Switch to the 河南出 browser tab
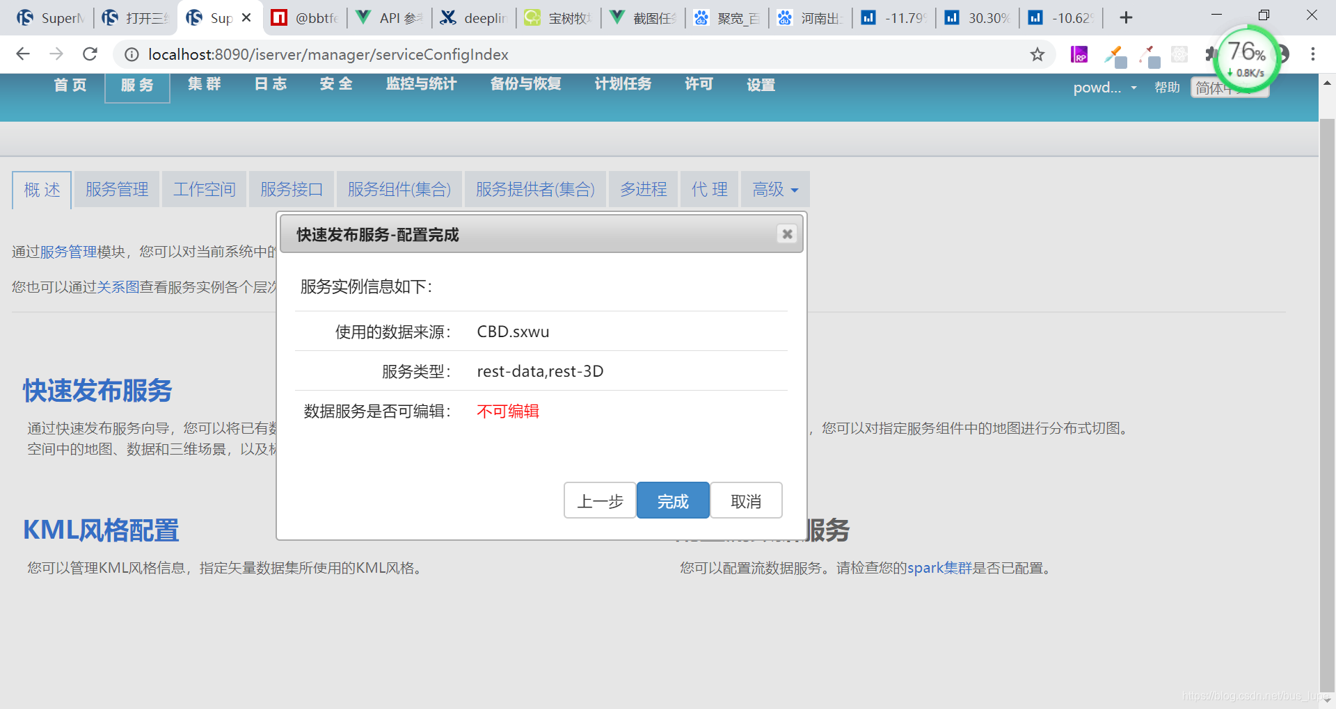 click(811, 18)
